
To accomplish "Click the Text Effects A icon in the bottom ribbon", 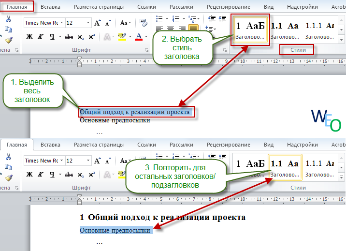I will tap(107, 175).
